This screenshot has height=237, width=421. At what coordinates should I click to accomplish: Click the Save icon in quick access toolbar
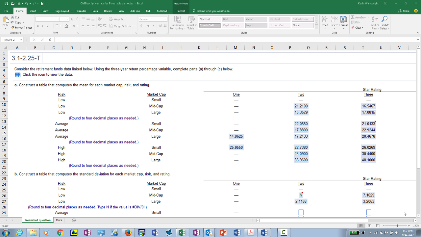click(6, 3)
